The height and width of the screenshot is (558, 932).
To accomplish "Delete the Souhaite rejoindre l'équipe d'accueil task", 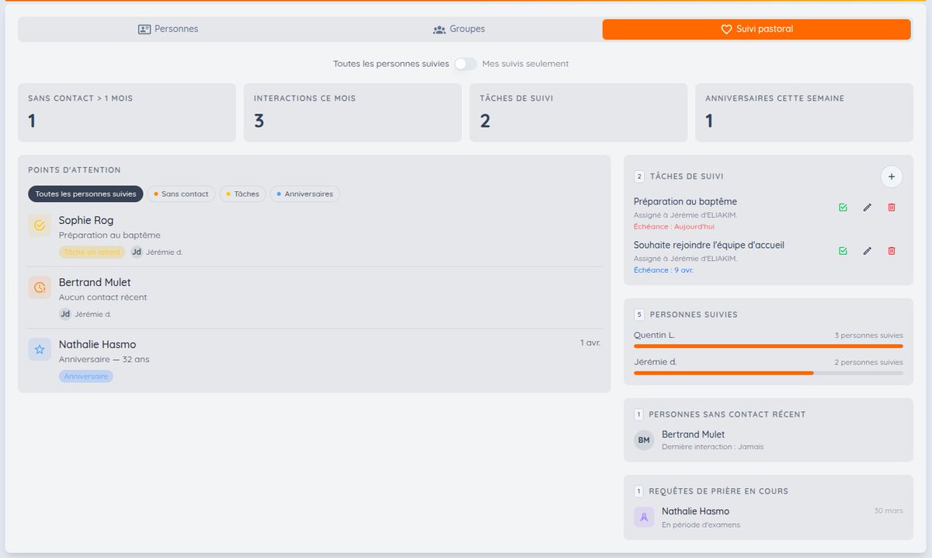I will point(892,251).
